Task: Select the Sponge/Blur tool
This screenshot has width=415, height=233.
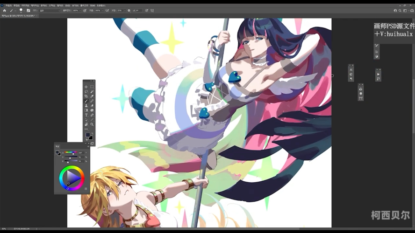Action: point(92,110)
